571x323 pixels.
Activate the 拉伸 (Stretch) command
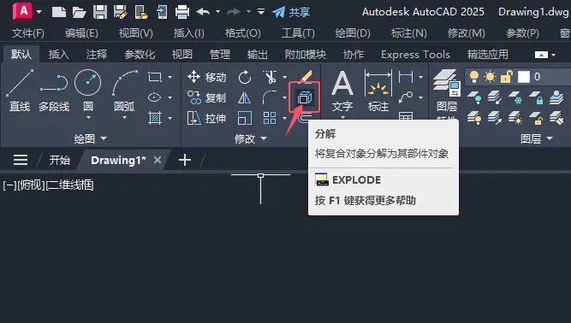pyautogui.click(x=206, y=118)
